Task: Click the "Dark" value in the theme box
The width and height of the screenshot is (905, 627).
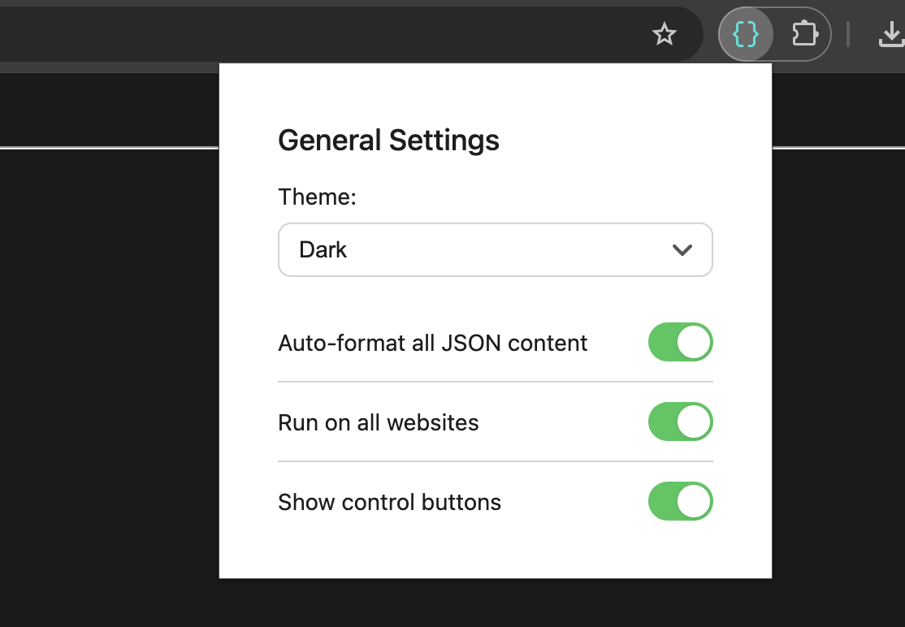Action: (323, 250)
